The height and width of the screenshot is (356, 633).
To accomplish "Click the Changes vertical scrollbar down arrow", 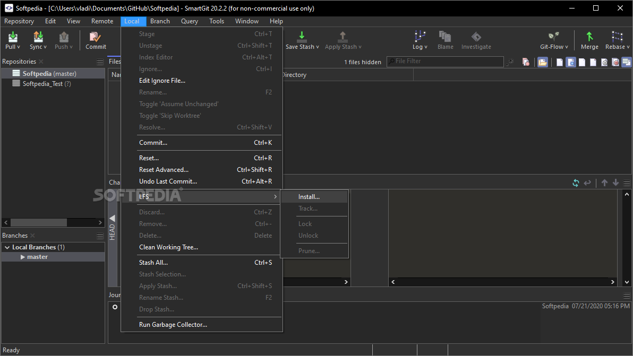I will pos(627,282).
